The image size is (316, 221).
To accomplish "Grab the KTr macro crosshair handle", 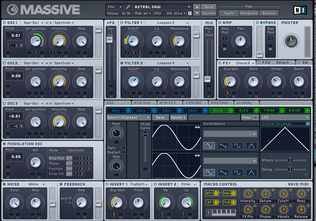I will click(216, 193).
